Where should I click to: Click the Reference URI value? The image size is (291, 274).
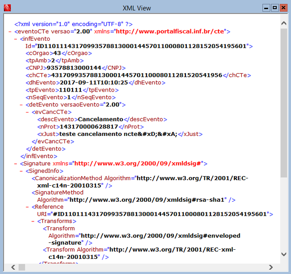pyautogui.click(x=160, y=214)
